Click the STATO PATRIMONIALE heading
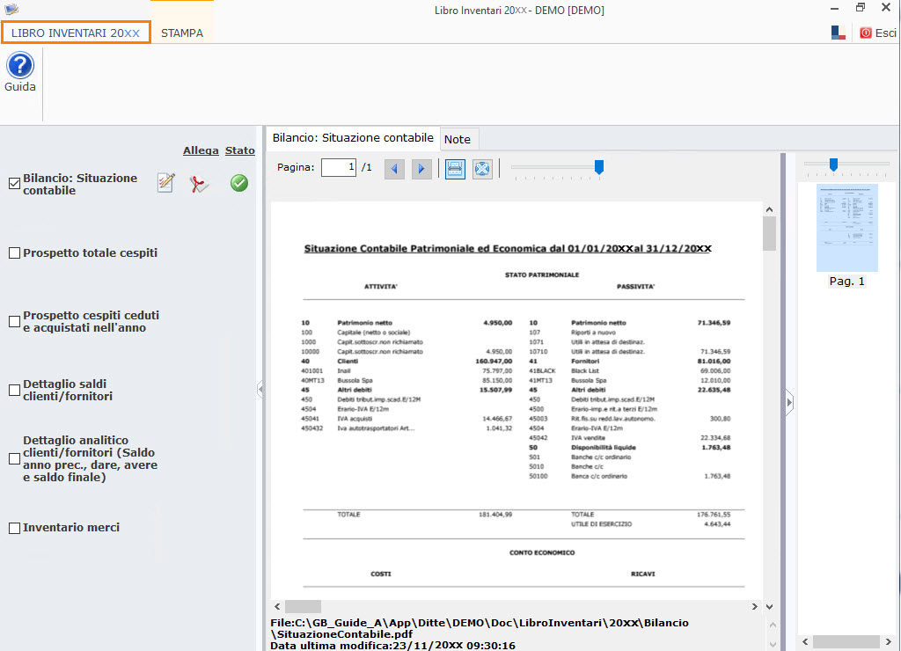 point(542,275)
